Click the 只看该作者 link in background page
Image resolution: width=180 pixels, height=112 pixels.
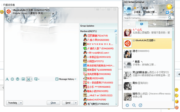click(x=9, y=5)
